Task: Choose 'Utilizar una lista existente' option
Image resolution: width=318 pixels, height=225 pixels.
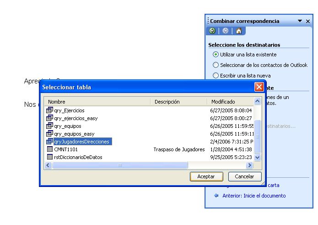Action: [216, 55]
